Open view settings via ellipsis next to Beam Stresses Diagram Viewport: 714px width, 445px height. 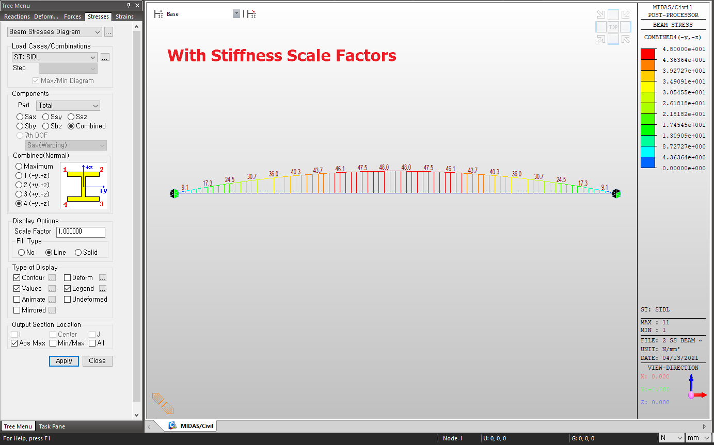tap(108, 31)
